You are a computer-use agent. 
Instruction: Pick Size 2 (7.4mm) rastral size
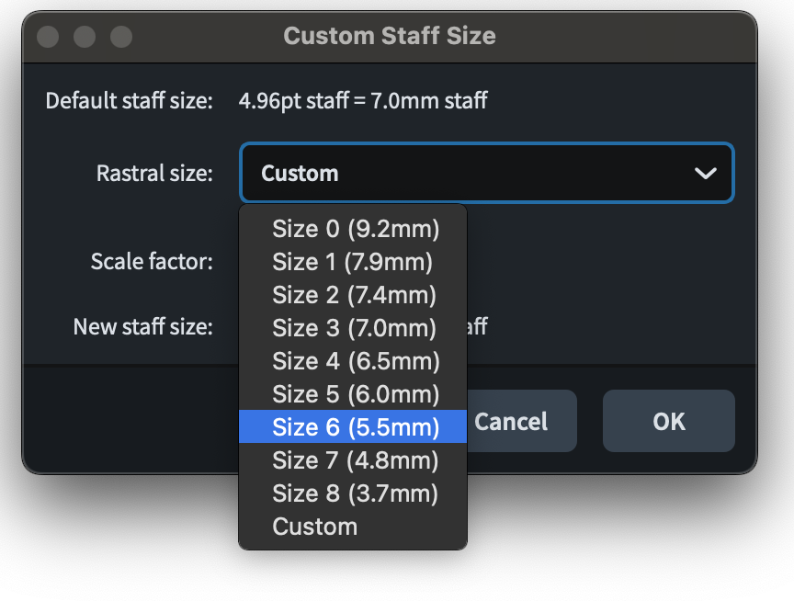354,295
